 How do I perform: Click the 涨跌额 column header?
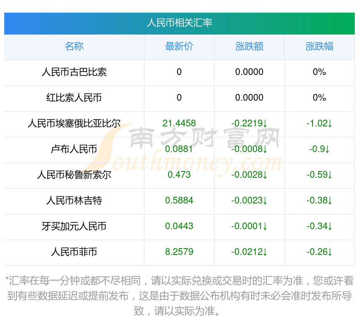[249, 46]
